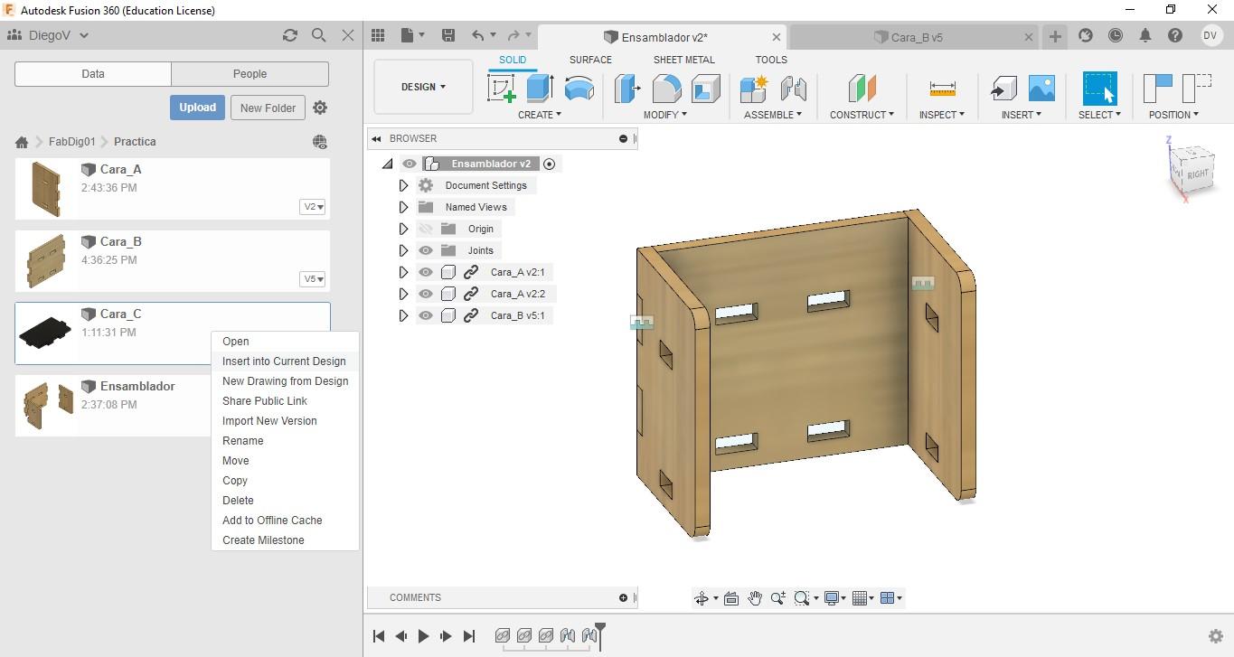Open project in web globe icon
1234x657 pixels.
(320, 142)
